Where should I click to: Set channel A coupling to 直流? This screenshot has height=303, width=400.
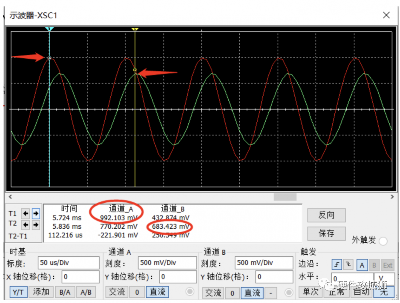[157, 292]
